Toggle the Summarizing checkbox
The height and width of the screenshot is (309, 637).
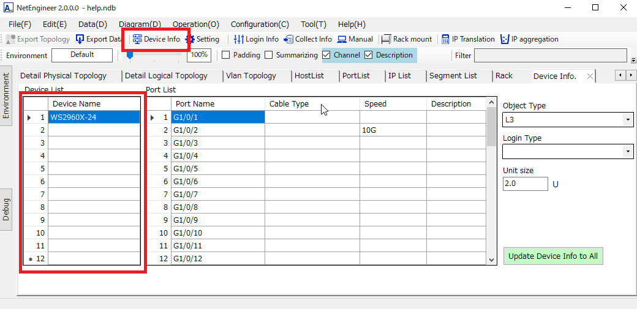pyautogui.click(x=268, y=55)
